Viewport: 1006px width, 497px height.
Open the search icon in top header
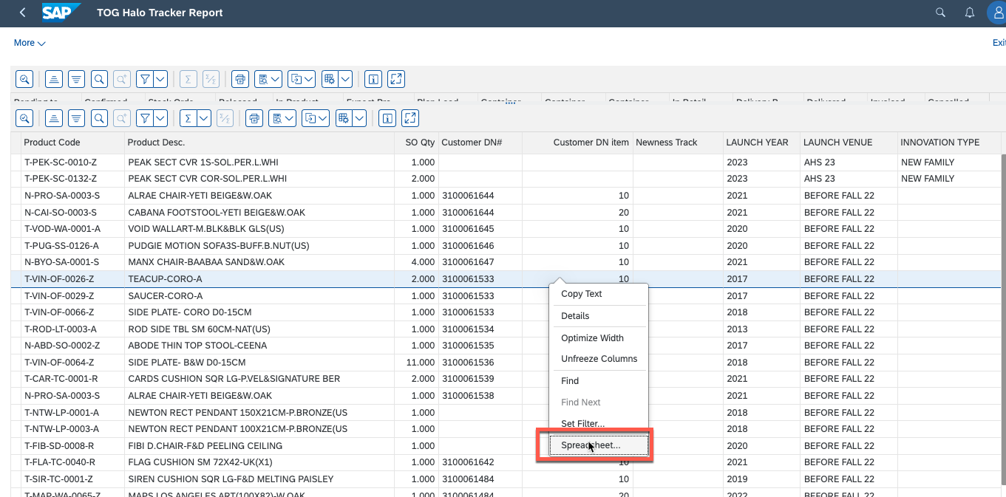940,13
